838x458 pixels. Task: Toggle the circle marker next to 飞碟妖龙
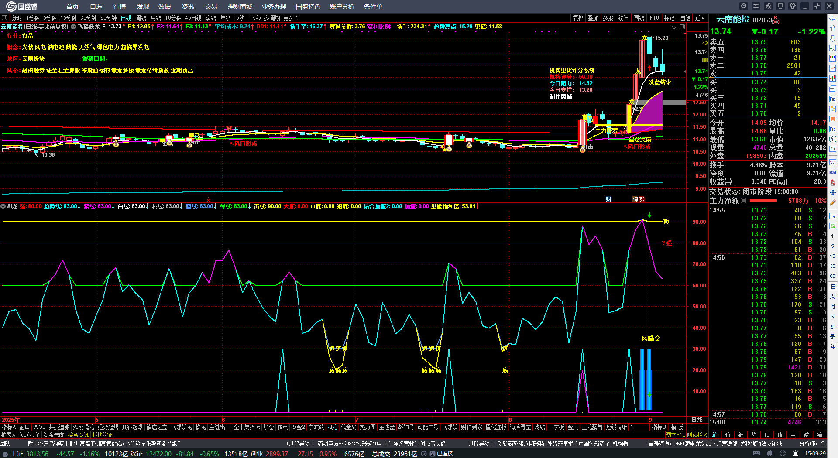point(73,27)
